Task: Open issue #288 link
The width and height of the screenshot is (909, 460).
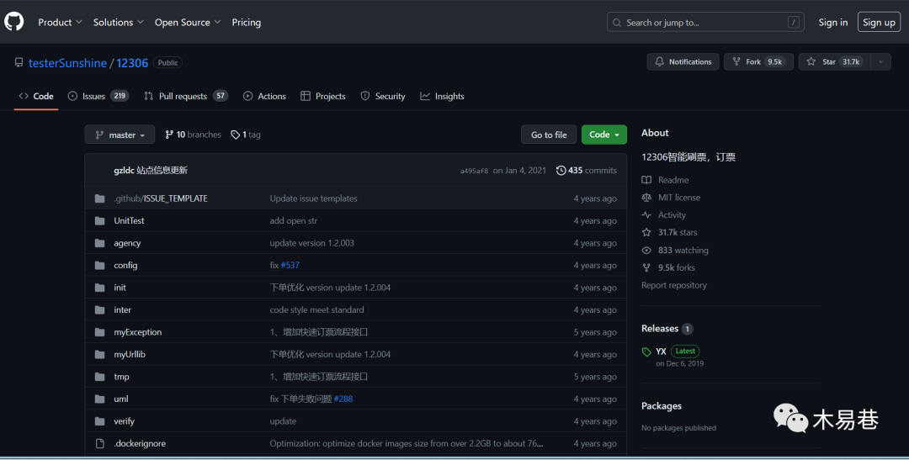Action: tap(343, 399)
